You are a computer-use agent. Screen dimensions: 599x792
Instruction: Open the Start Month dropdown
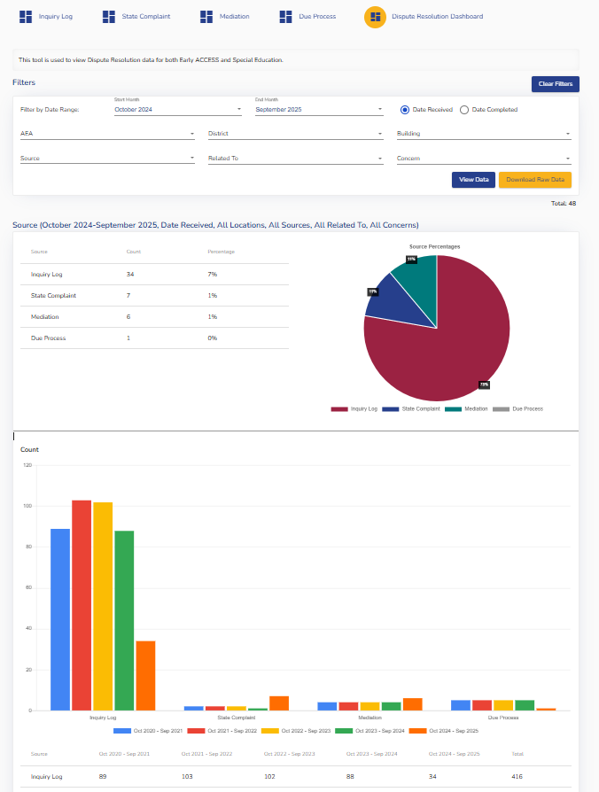(177, 110)
